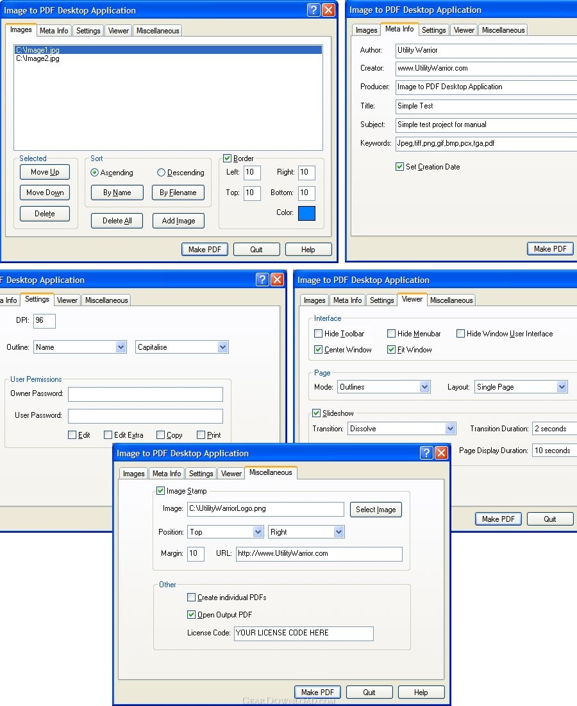This screenshot has width=577, height=706.
Task: Tick the Border checkbox
Action: point(227,158)
